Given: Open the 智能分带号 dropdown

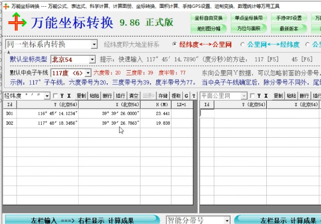Looking at the screenshot, I should pyautogui.click(x=227, y=220).
